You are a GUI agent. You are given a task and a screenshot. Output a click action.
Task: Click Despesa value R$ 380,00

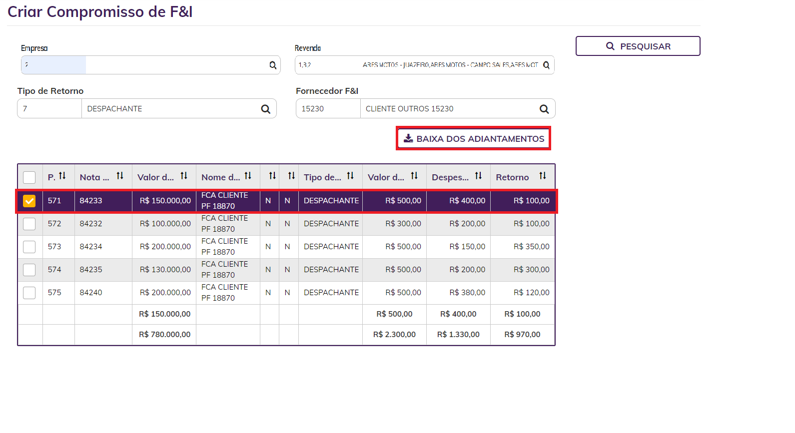[x=467, y=293]
